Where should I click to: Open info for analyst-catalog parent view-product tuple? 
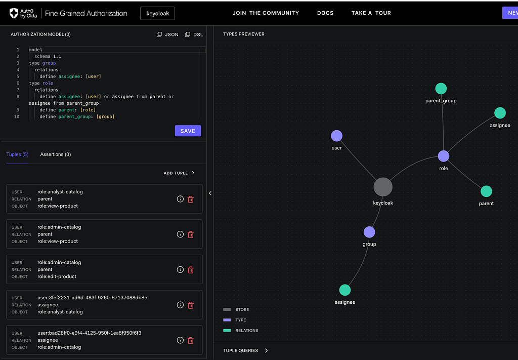[180, 199]
